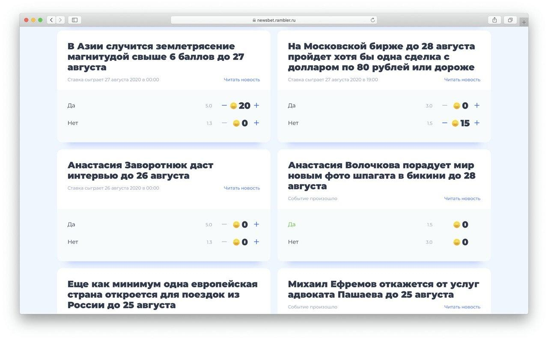Open a new tab with the plus button
Viewport: 548px width, 340px height.
pos(524,22)
